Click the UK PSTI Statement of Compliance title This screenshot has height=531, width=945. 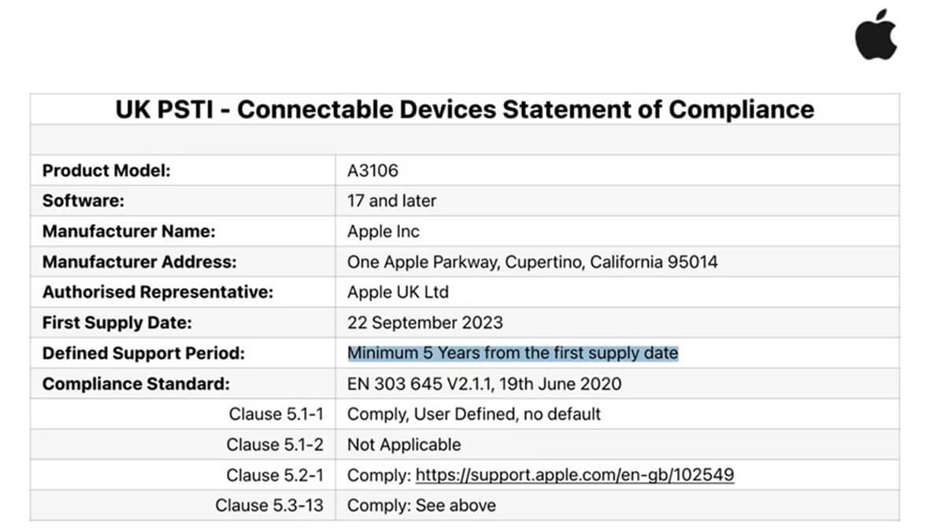[465, 109]
